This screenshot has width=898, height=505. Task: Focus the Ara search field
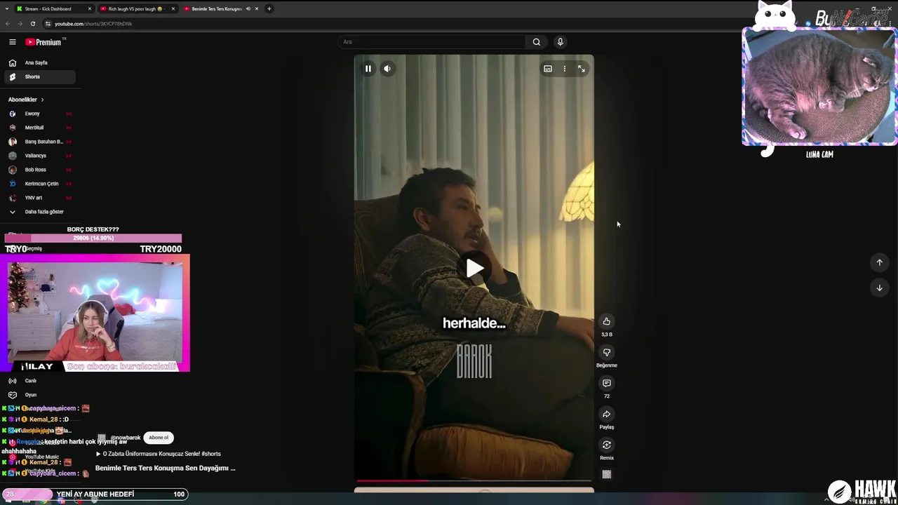431,42
